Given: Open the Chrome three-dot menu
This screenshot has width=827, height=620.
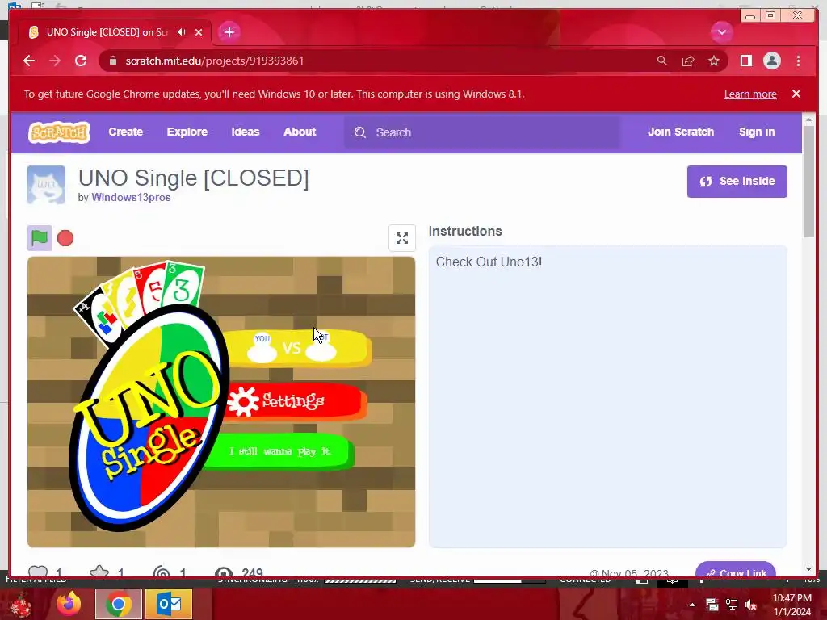Looking at the screenshot, I should click(798, 61).
